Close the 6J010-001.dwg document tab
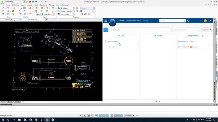The height and width of the screenshot is (122, 218). click(x=43, y=20)
